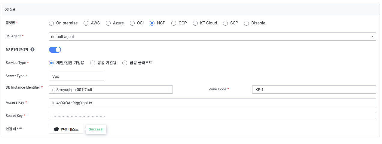This screenshot has height=144, width=382.
Task: Select 개인/일반 기업용 service type
Action: click(x=51, y=63)
